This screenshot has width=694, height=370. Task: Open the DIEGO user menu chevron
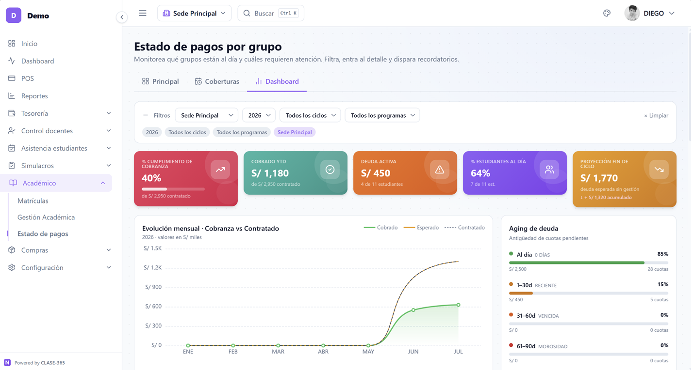pyautogui.click(x=672, y=14)
